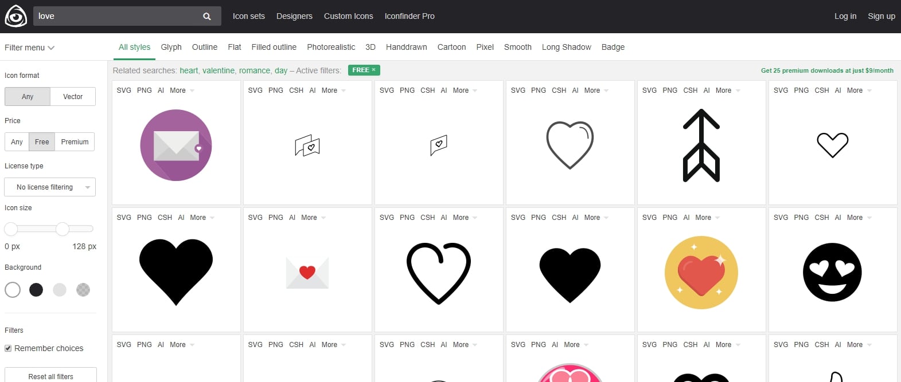Image resolution: width=901 pixels, height=382 pixels.
Task: Select the gold circle sparkling heart icon
Action: (701, 273)
